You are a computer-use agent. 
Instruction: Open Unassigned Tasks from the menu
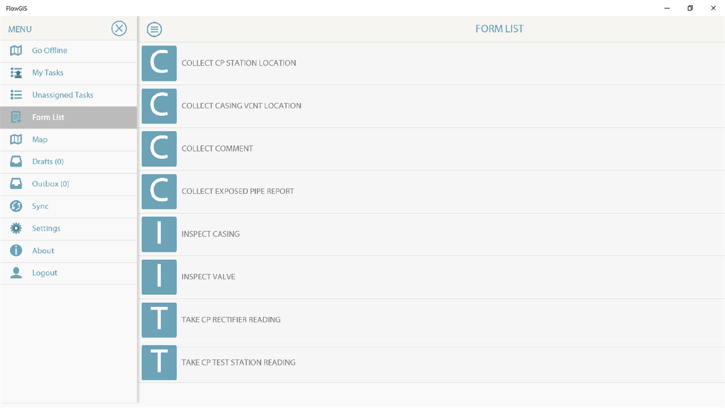point(68,96)
